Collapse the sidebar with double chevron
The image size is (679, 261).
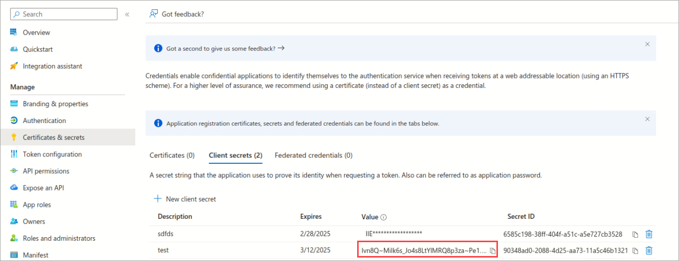point(127,14)
